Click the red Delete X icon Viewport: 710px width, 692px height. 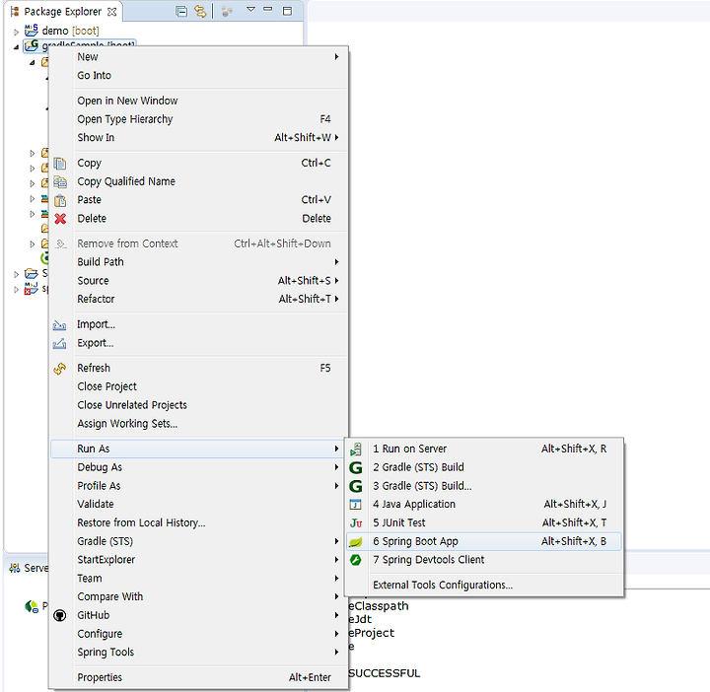pos(60,219)
